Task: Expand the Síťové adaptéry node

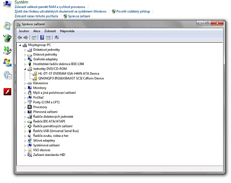Action: (x=25, y=141)
